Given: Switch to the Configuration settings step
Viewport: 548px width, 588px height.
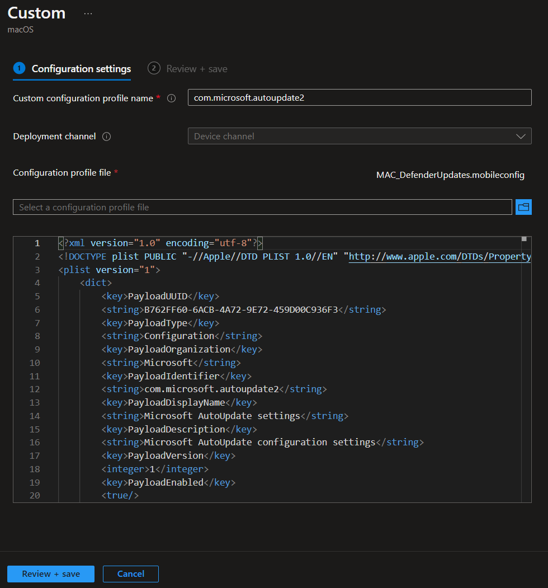Looking at the screenshot, I should click(x=81, y=69).
